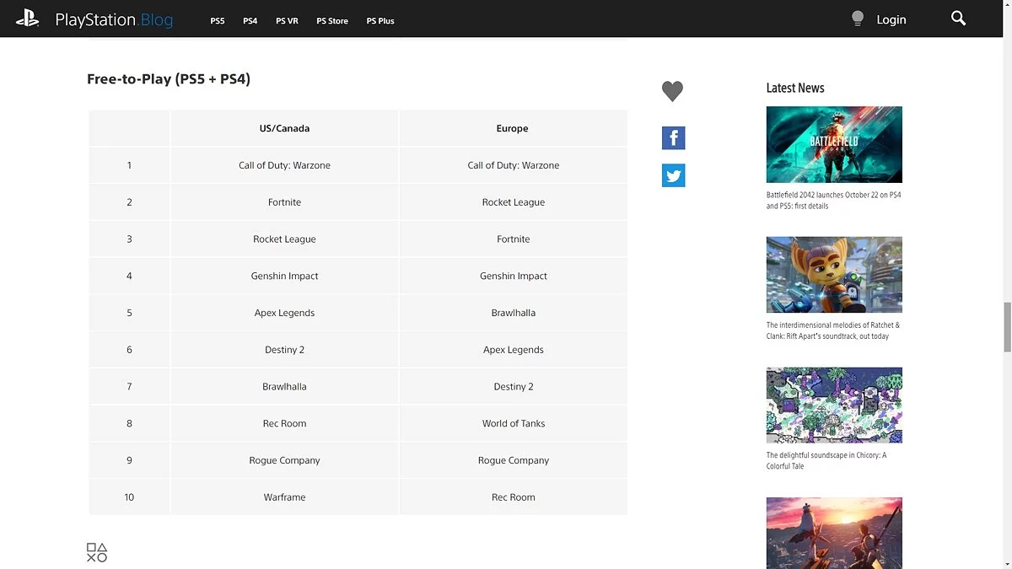Select US/Canada cell 'Rocket League'

284,239
